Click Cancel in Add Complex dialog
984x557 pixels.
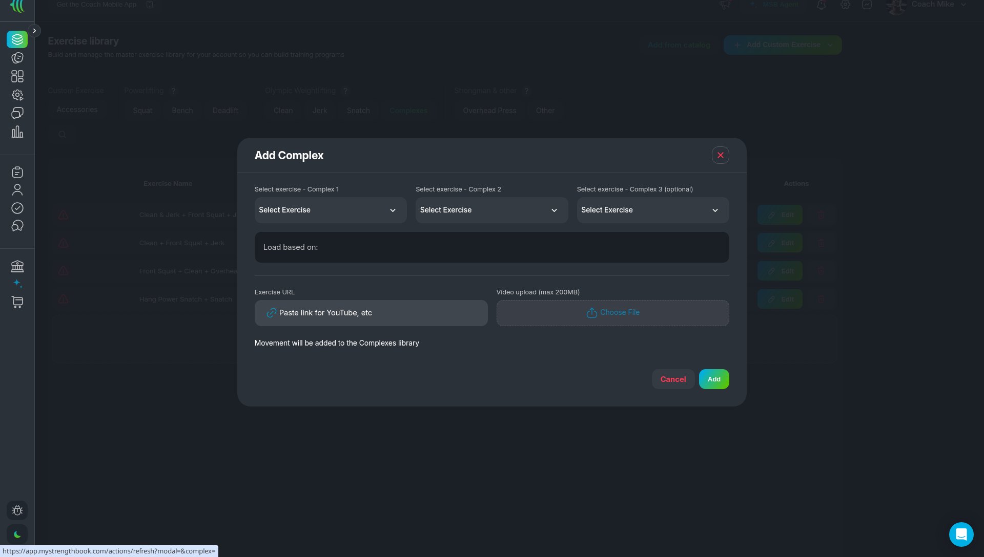coord(673,379)
